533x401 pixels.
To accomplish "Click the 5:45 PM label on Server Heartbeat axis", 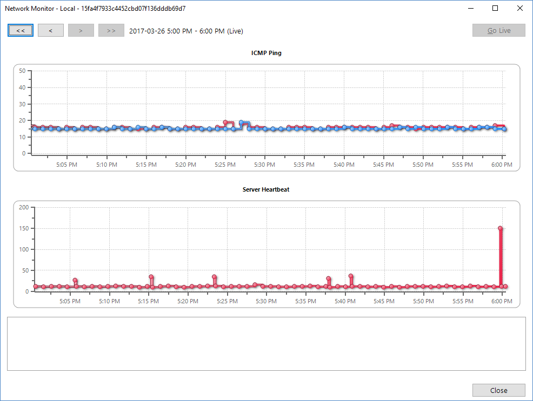I will point(384,301).
